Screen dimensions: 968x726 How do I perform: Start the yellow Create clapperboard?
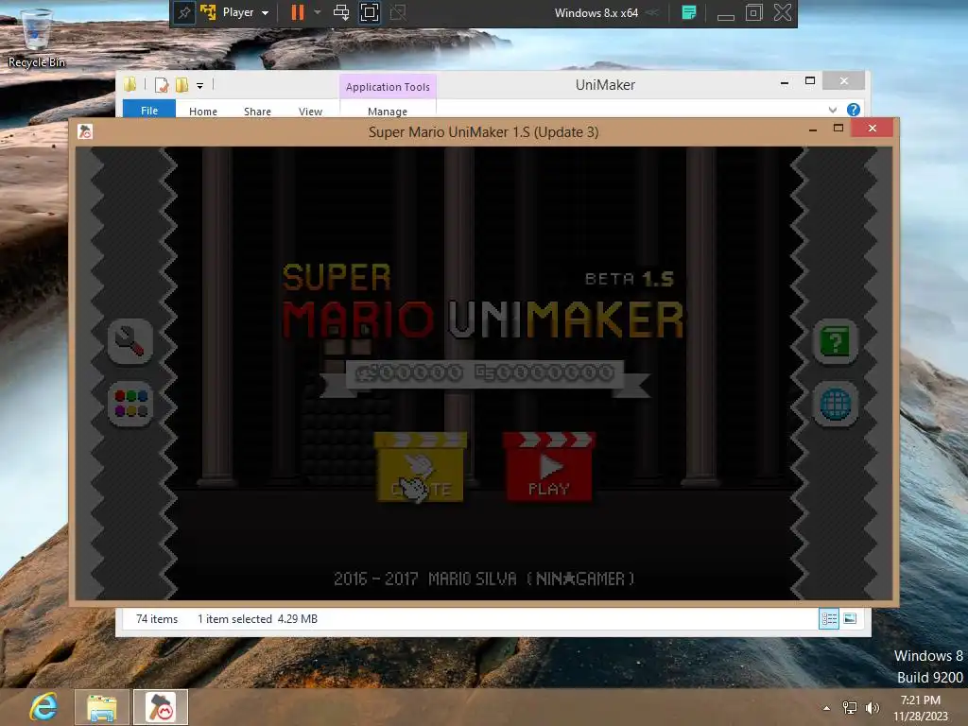(x=421, y=467)
